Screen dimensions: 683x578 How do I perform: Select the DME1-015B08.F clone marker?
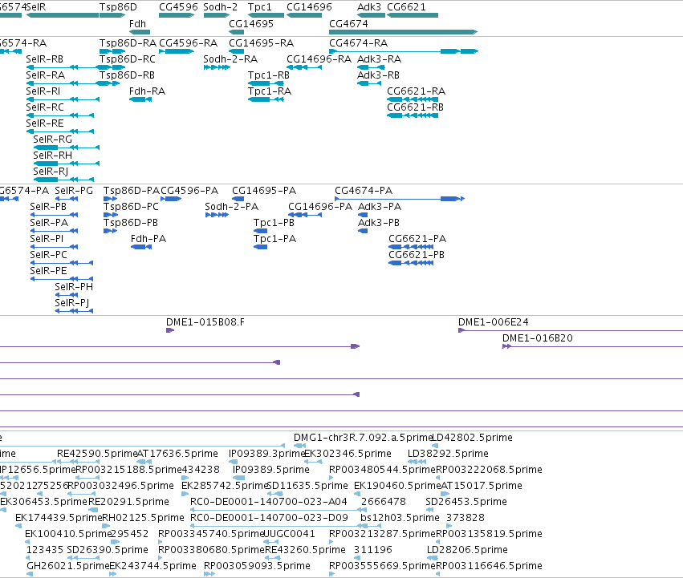[x=170, y=330]
